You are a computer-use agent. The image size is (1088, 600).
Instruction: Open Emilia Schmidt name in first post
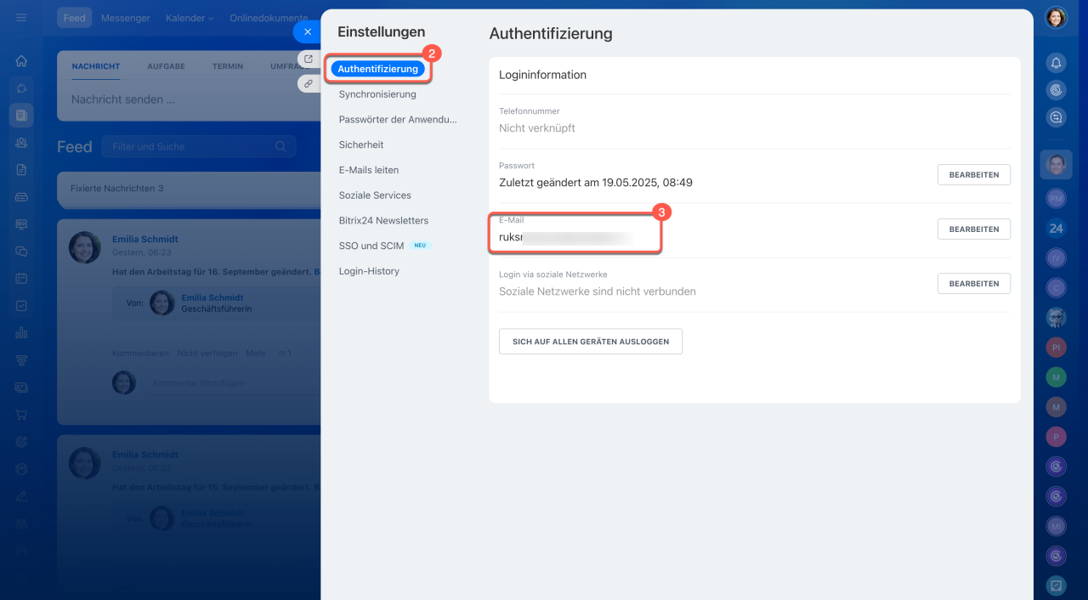coord(145,240)
